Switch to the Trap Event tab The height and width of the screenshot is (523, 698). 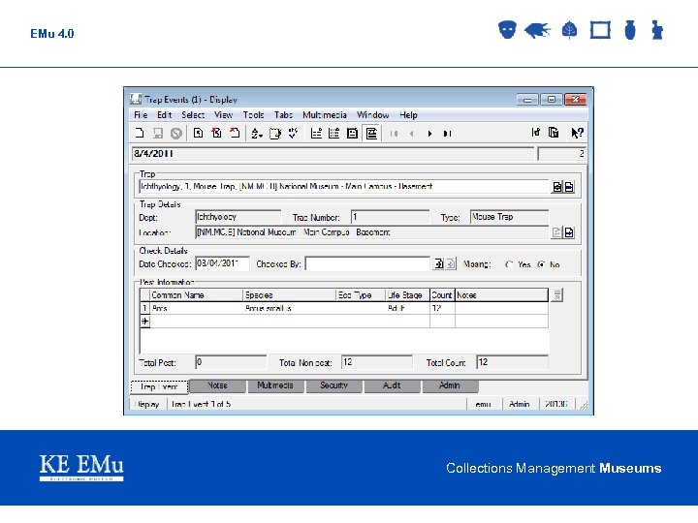point(159,386)
